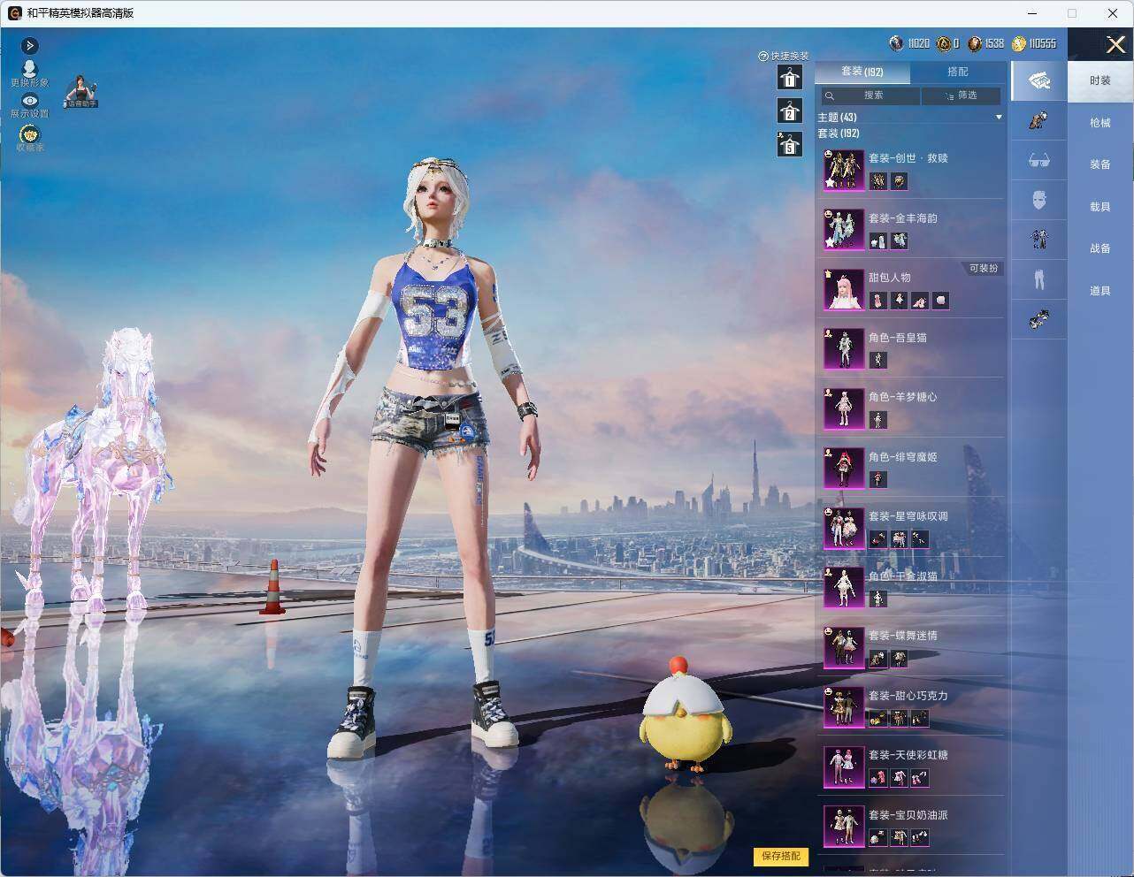The height and width of the screenshot is (877, 1134).
Task: Switch to the 套装(192) tab
Action: point(862,72)
